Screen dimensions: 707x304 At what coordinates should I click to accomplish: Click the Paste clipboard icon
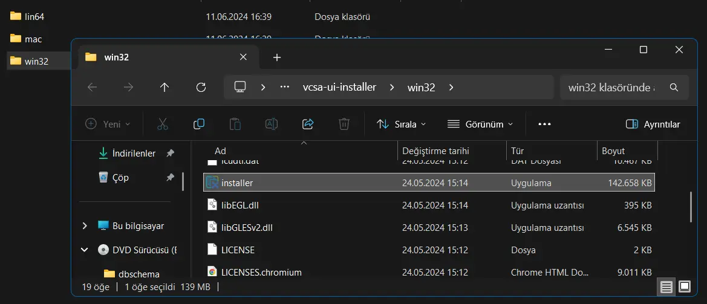235,125
